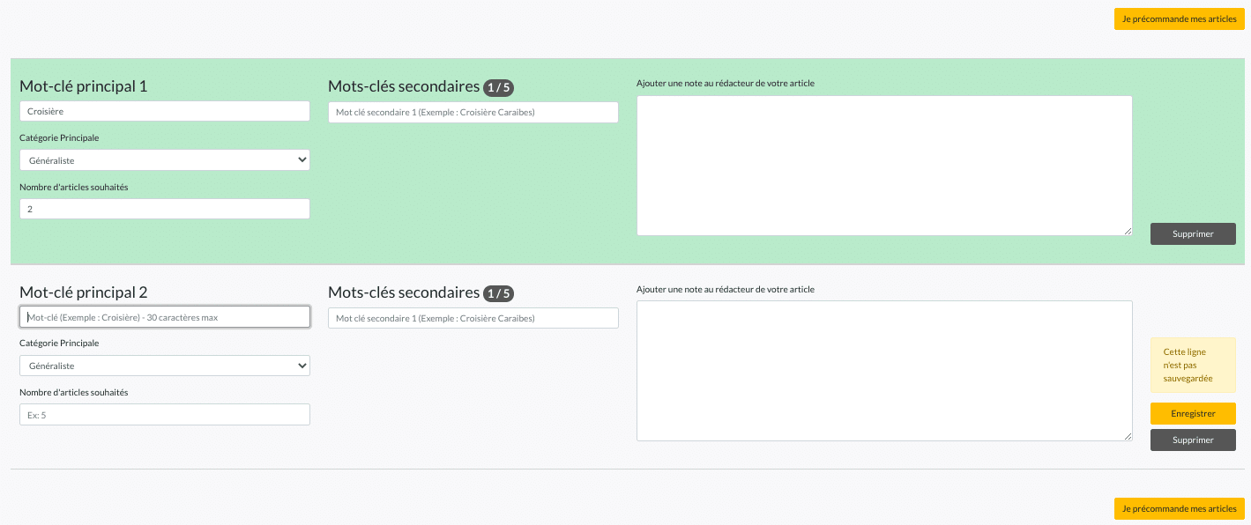Open Catégorie Principale dropdown for Mot-clé principal 1
This screenshot has width=1251, height=525.
tap(165, 160)
